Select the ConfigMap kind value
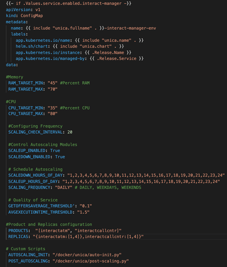 (32, 16)
